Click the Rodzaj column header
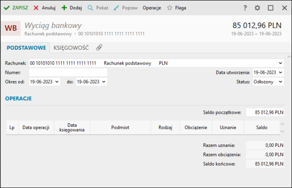This screenshot has height=188, width=292. coord(165,128)
